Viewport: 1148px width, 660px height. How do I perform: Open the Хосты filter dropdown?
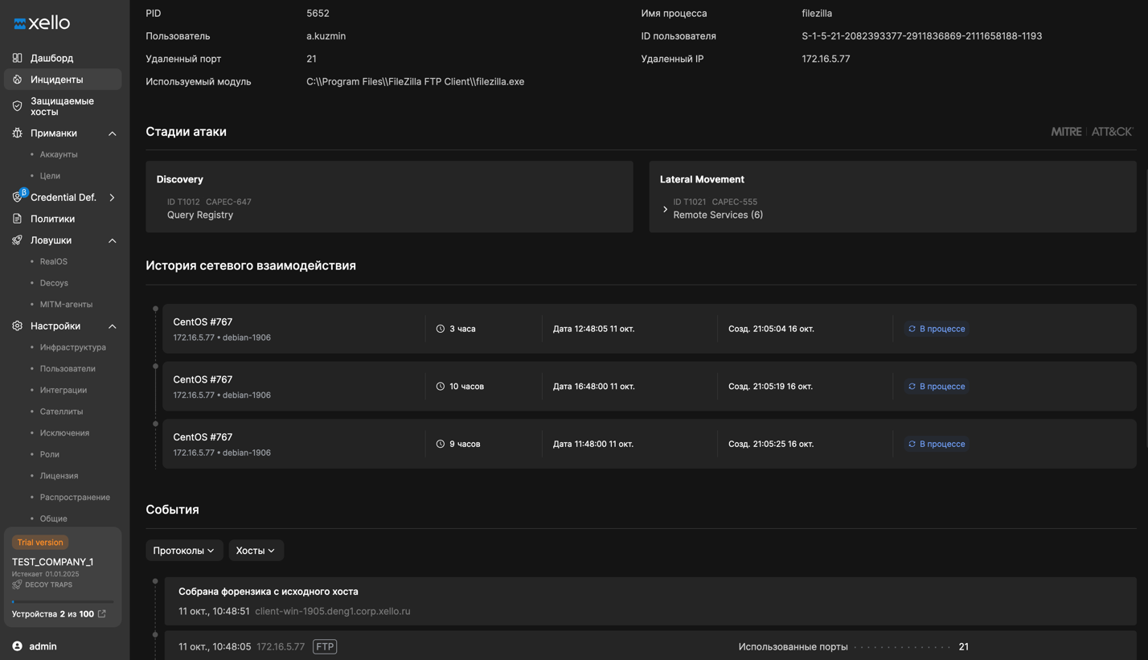click(x=256, y=551)
